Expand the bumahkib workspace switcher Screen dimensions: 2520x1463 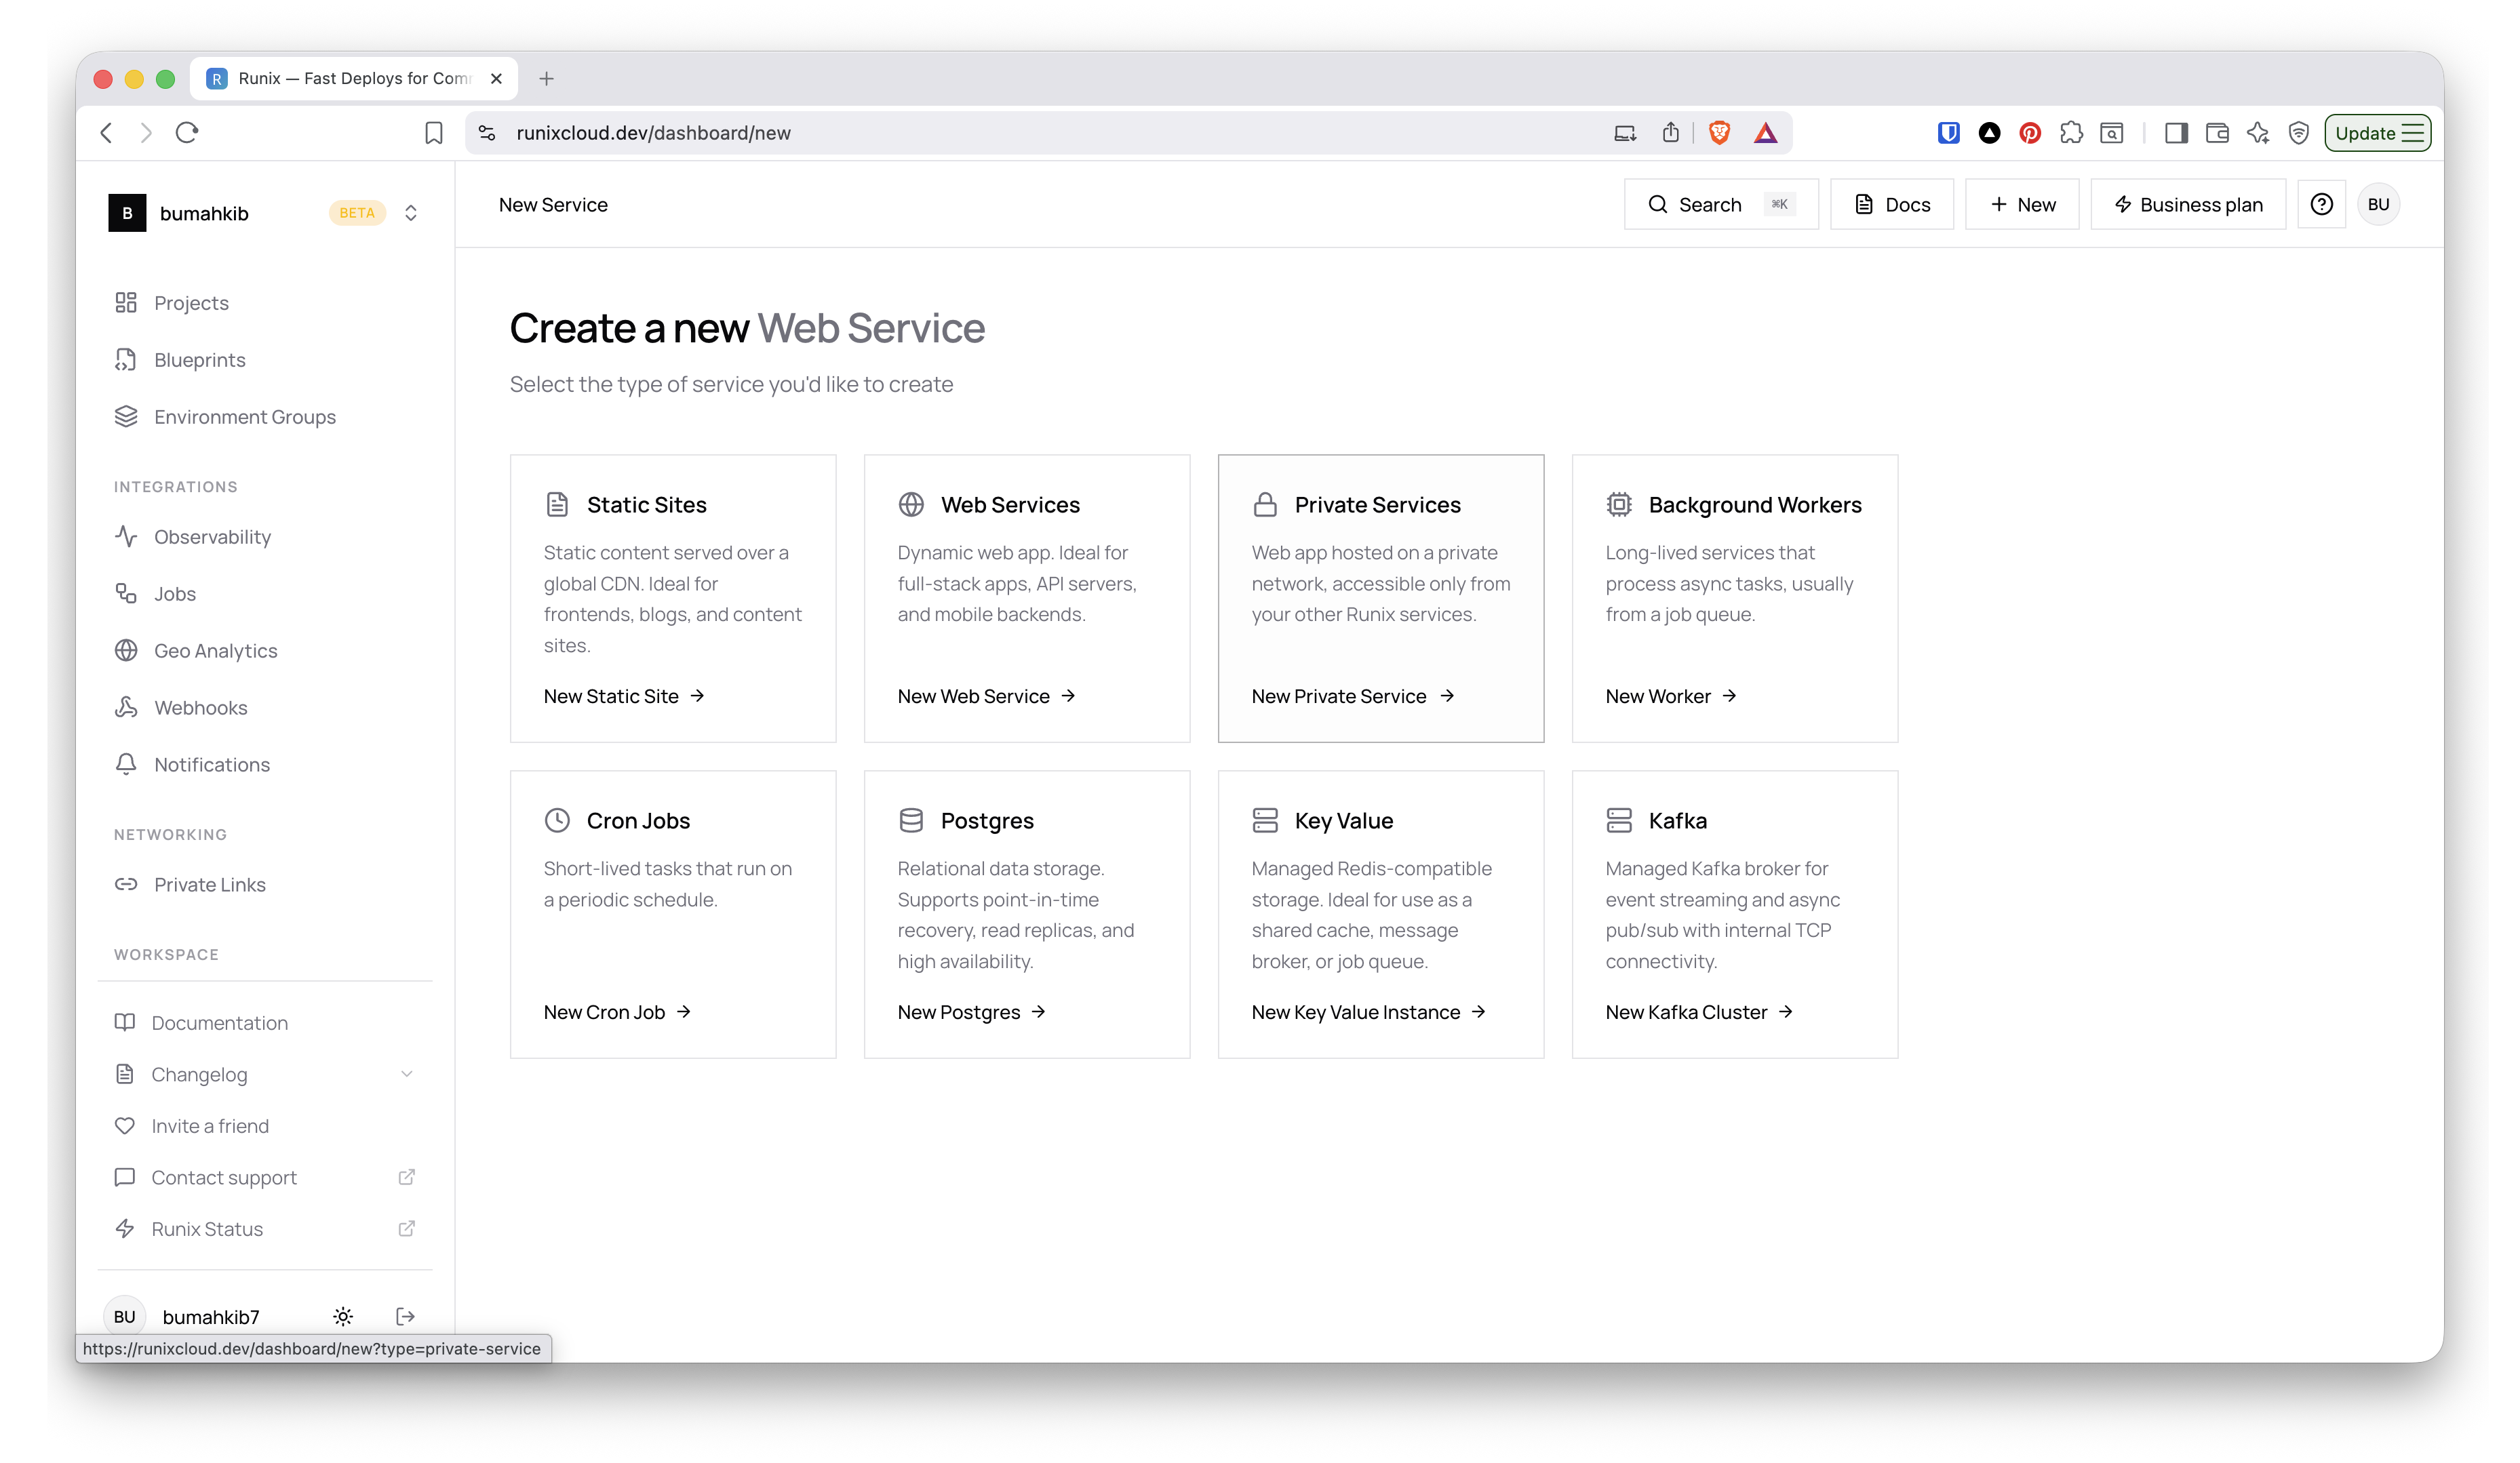point(411,213)
